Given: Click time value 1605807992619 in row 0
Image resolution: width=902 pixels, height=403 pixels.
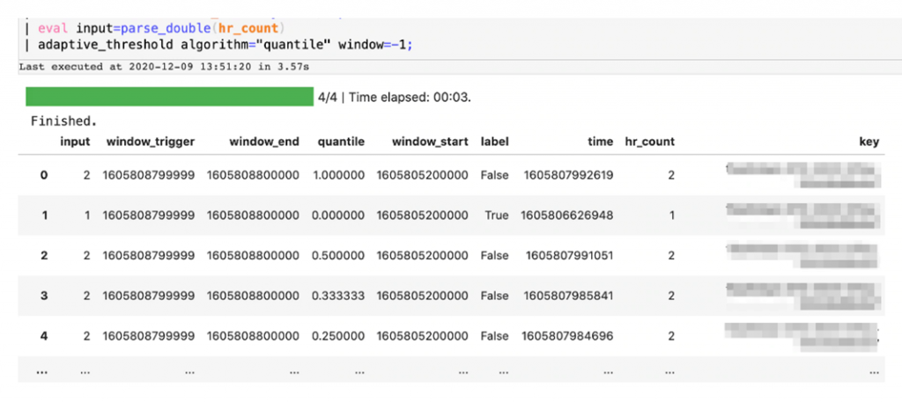Looking at the screenshot, I should [x=568, y=175].
